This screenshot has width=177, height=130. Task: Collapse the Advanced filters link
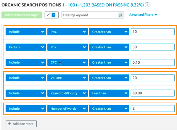[143, 15]
